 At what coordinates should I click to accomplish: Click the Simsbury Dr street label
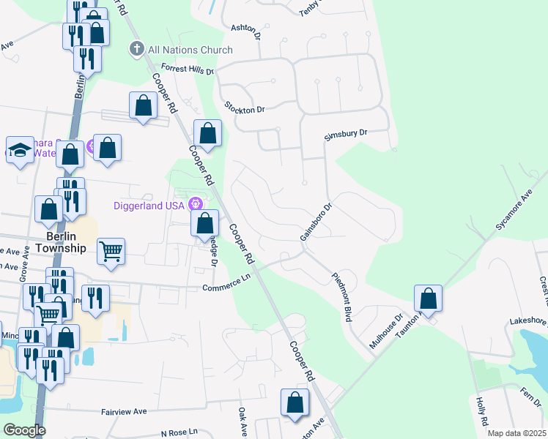point(346,135)
